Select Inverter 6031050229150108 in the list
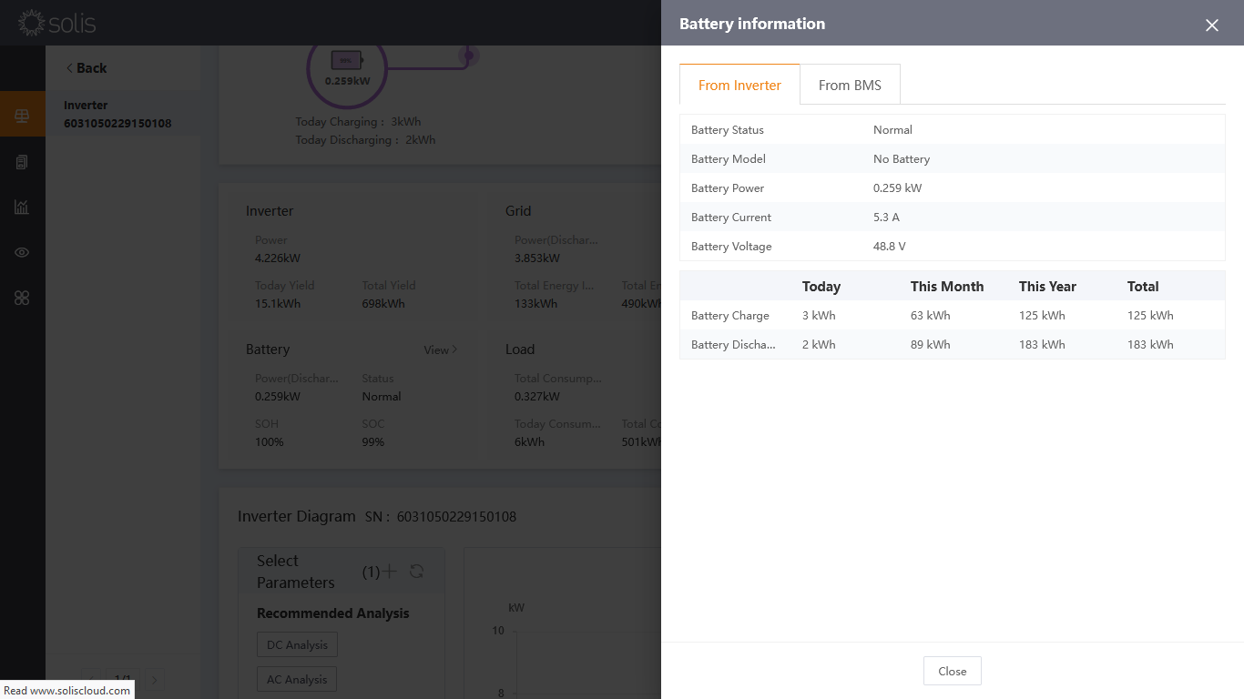This screenshot has height=699, width=1244. click(x=117, y=115)
